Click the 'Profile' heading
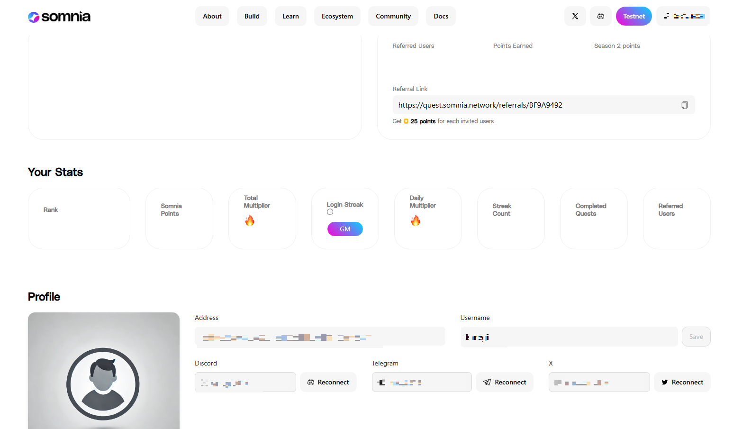This screenshot has height=429, width=733. tap(44, 297)
